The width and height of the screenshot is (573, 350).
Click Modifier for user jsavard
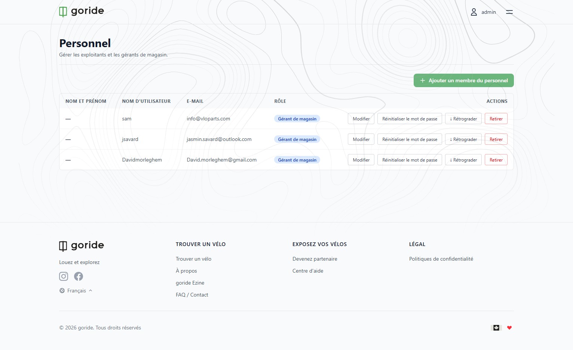[x=361, y=139]
